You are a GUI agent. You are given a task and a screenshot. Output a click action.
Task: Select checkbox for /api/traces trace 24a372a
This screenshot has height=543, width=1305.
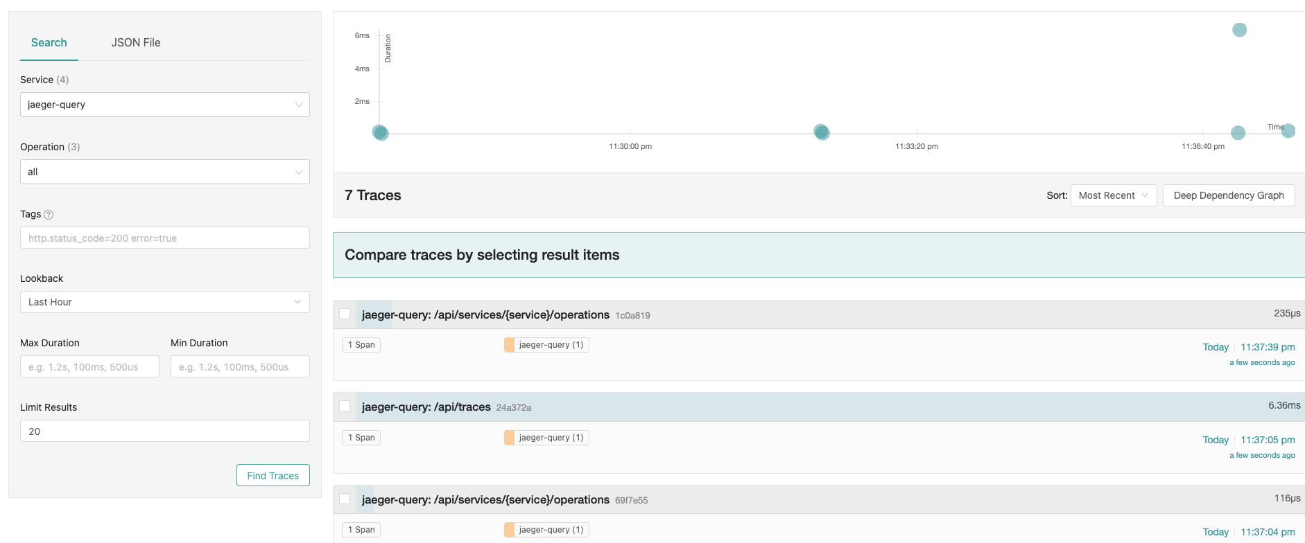coord(345,406)
